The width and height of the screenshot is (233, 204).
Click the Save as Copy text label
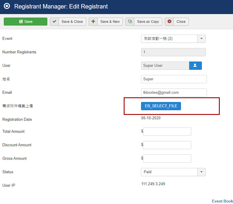point(148,22)
